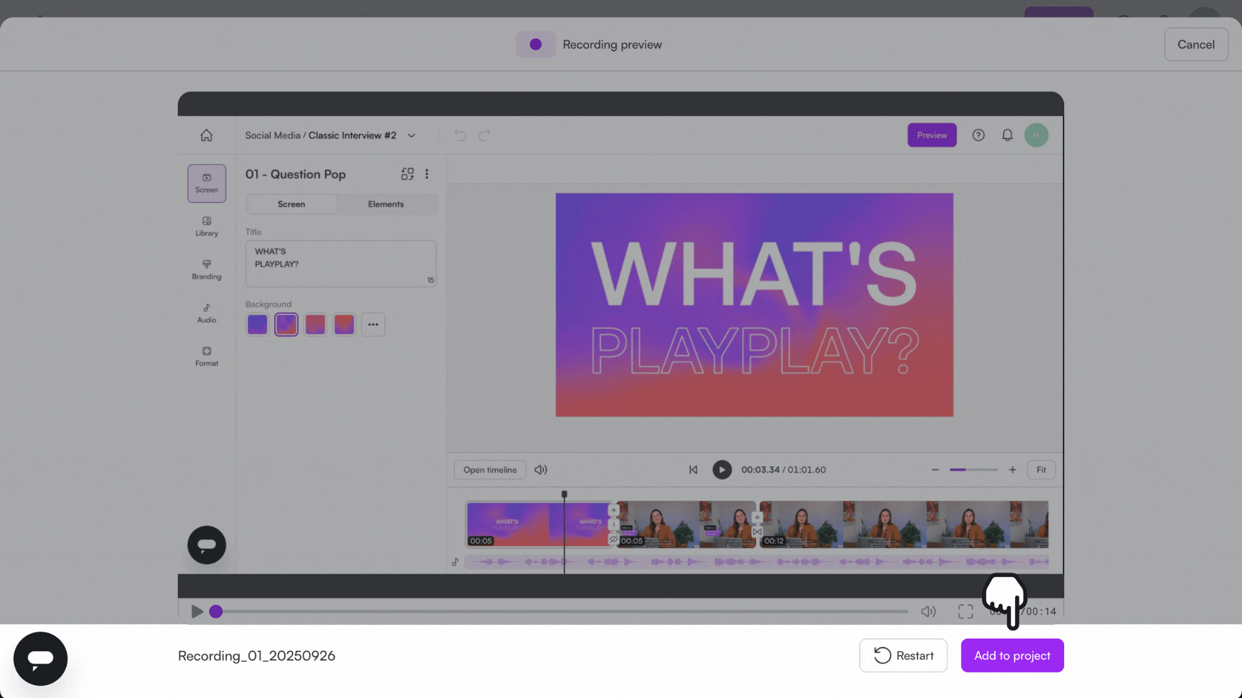Cancel the recording preview
This screenshot has width=1242, height=698.
pyautogui.click(x=1195, y=45)
